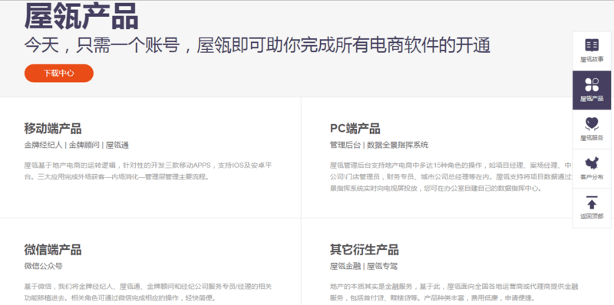Screen dimensions: 614x305
Task: Click the 管理后台 subtitle text
Action: point(345,145)
